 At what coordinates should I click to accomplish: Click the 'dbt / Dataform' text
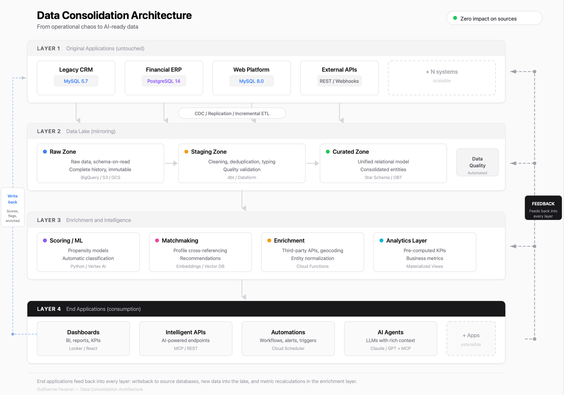(242, 177)
